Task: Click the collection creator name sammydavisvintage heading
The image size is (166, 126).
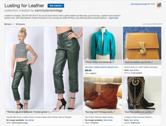Action: (x=49, y=10)
